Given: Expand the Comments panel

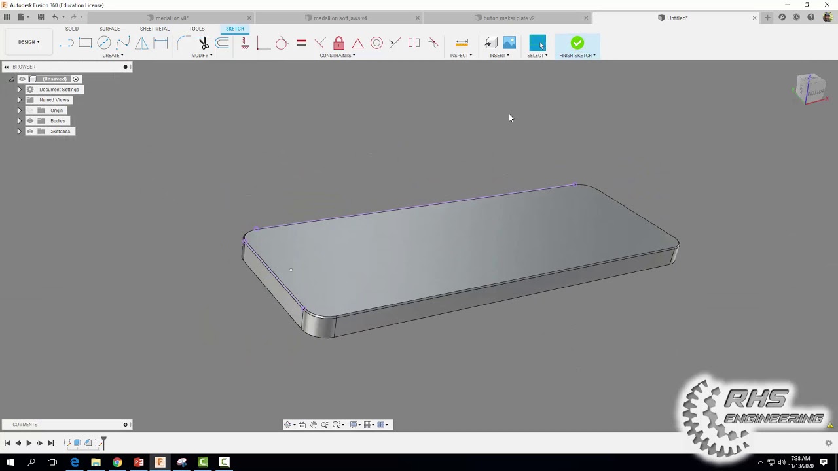Looking at the screenshot, I should (126, 425).
